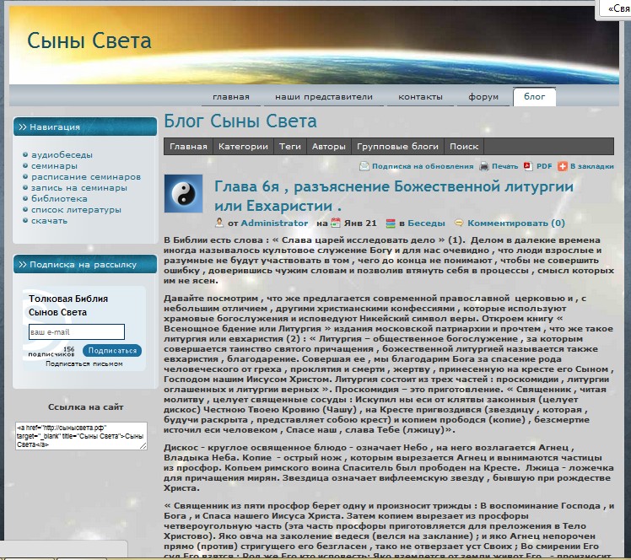Click the author person icon before Administrator
Viewport: 631px width, 560px height.
click(219, 223)
